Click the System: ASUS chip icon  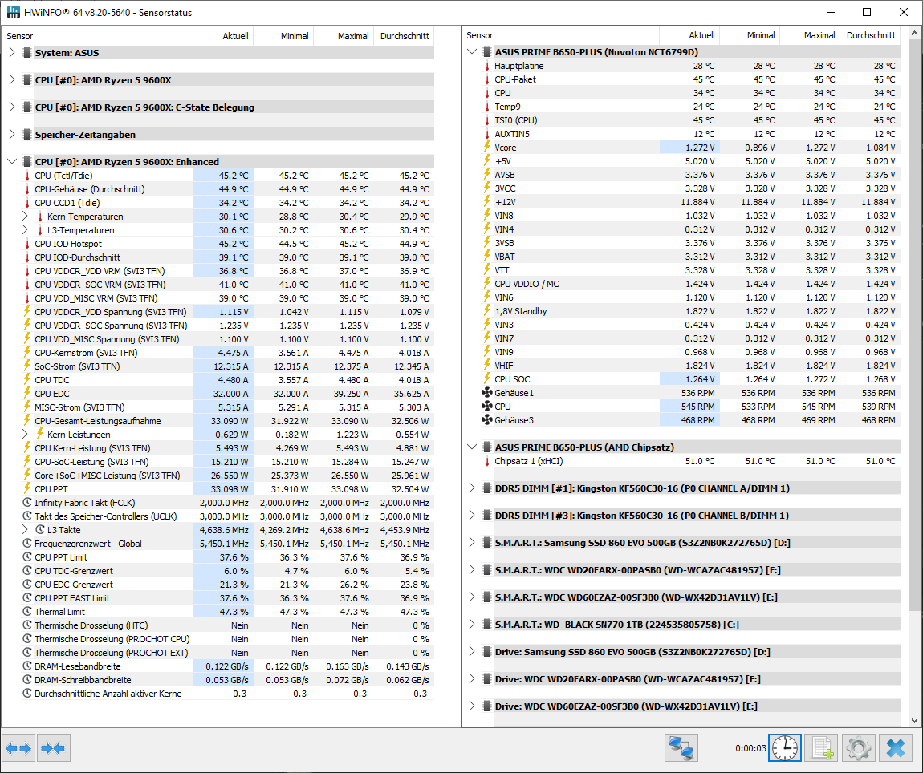27,52
